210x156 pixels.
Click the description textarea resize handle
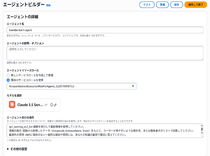coord(202,59)
